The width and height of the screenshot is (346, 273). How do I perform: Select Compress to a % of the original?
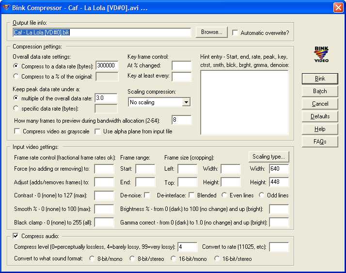coord(16,76)
